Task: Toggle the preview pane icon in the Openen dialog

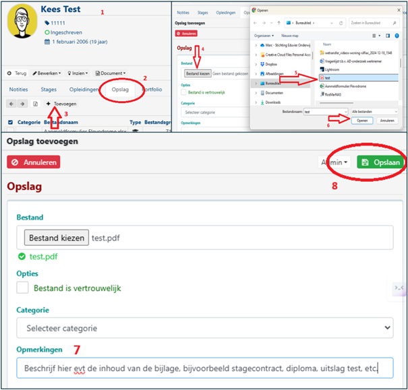Action: [388, 36]
